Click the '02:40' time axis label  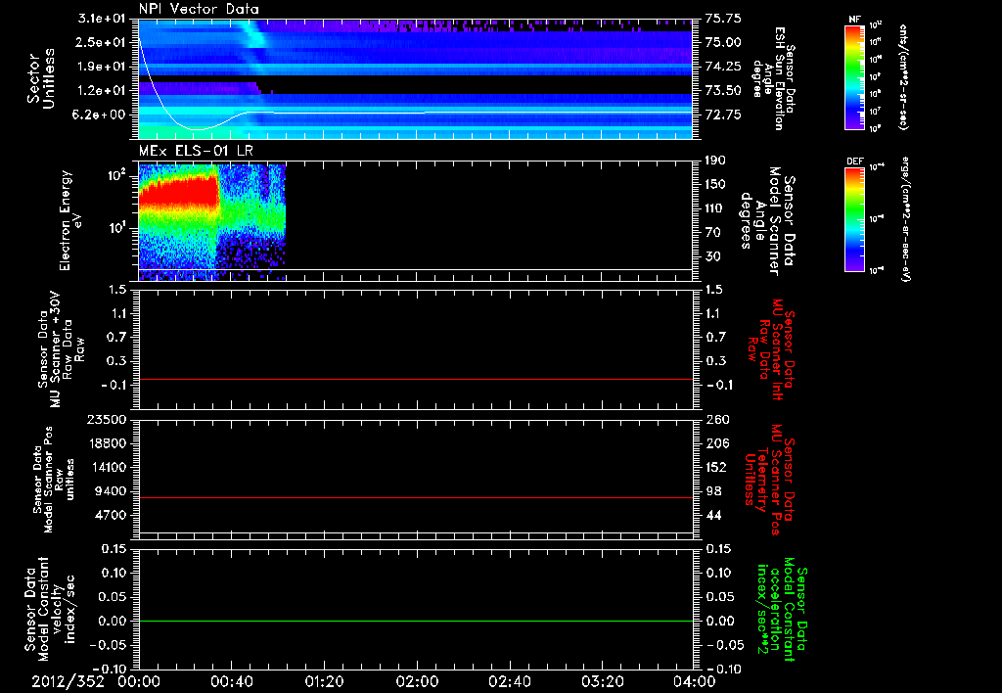coord(509,681)
